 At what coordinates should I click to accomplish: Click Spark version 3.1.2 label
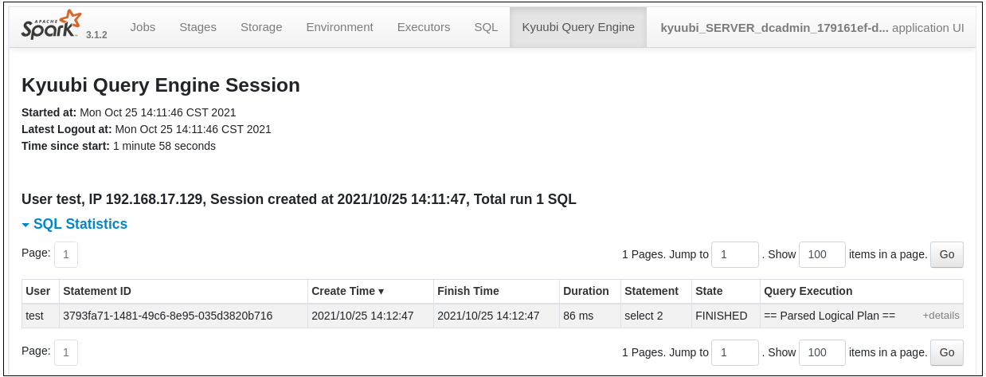click(x=96, y=35)
